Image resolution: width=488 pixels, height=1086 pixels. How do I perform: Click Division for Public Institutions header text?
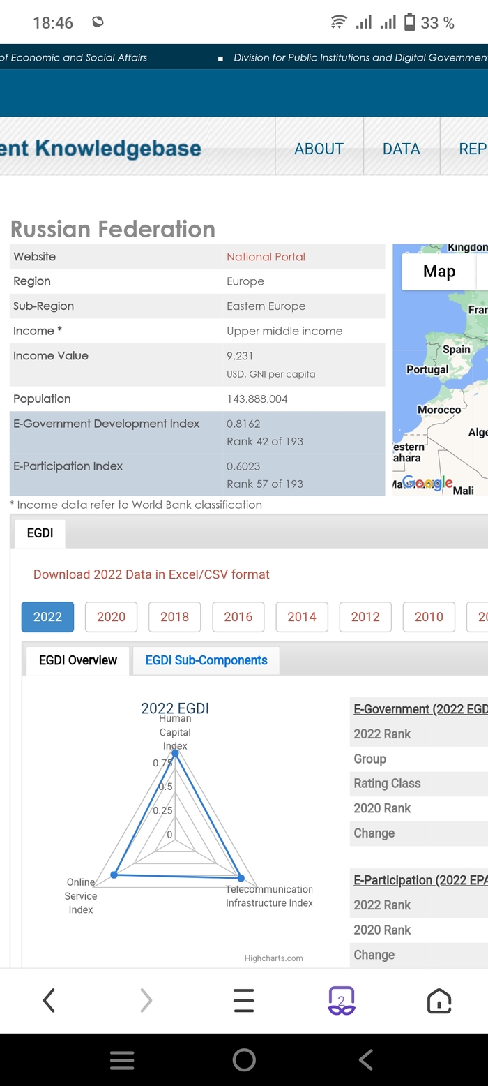360,57
